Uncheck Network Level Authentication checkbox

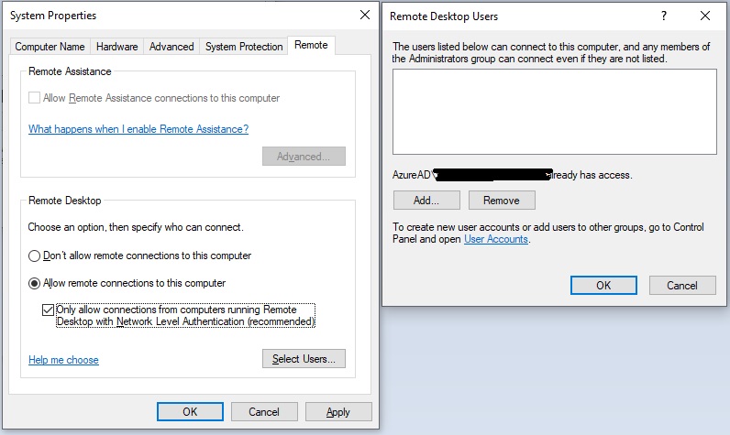[x=48, y=310]
